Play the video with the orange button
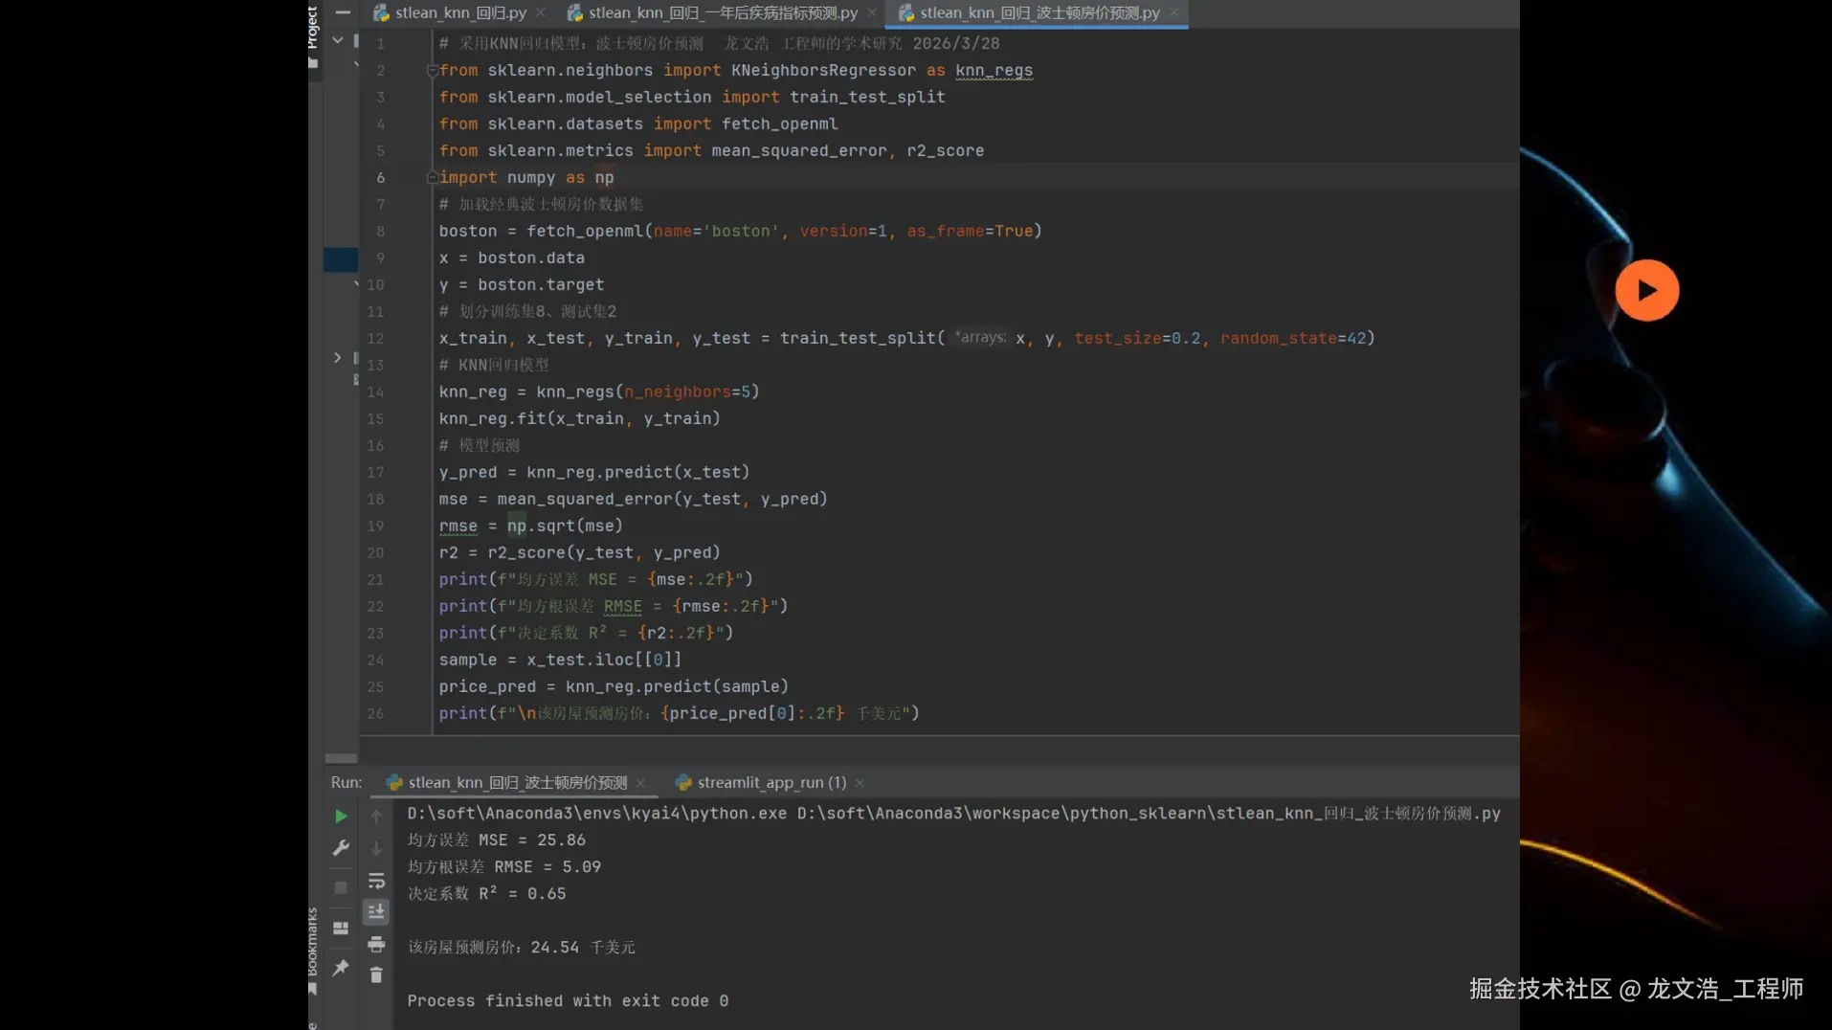The height and width of the screenshot is (1030, 1832). click(x=1646, y=290)
